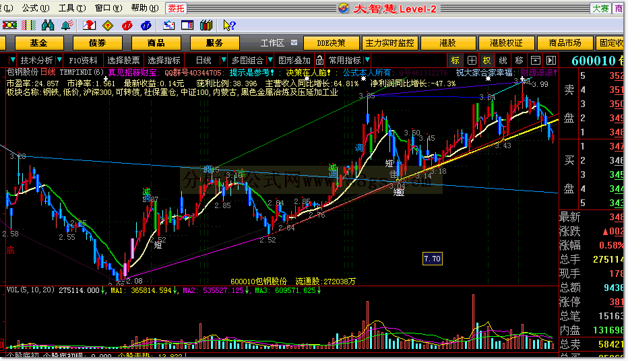The width and height of the screenshot is (628, 361).
Task: Expand the 多图组合 dropdown arrow
Action: coord(270,60)
